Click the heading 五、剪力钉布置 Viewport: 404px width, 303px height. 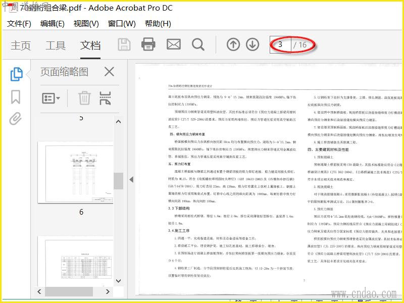[x=179, y=164]
